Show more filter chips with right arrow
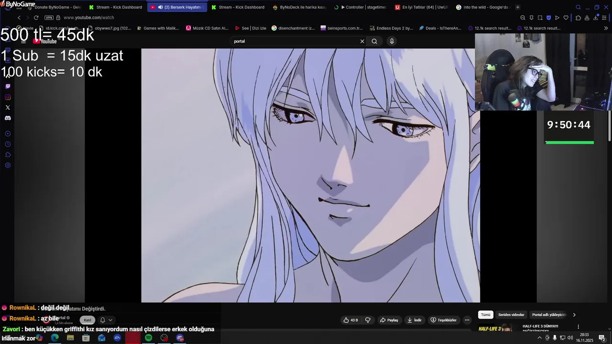This screenshot has height=344, width=612. tap(574, 315)
